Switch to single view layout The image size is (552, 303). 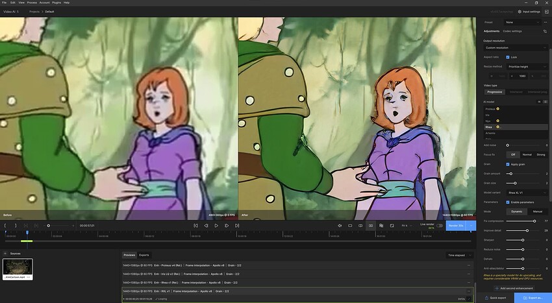(350, 226)
